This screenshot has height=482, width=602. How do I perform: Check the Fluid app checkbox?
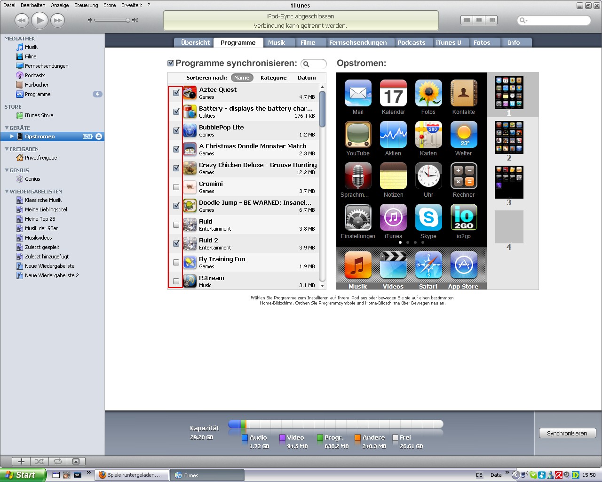point(176,225)
